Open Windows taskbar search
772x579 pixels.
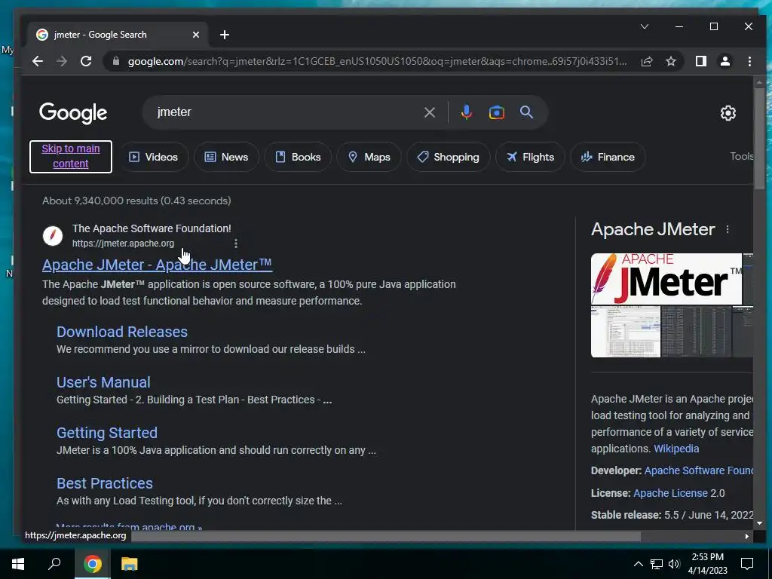point(54,564)
